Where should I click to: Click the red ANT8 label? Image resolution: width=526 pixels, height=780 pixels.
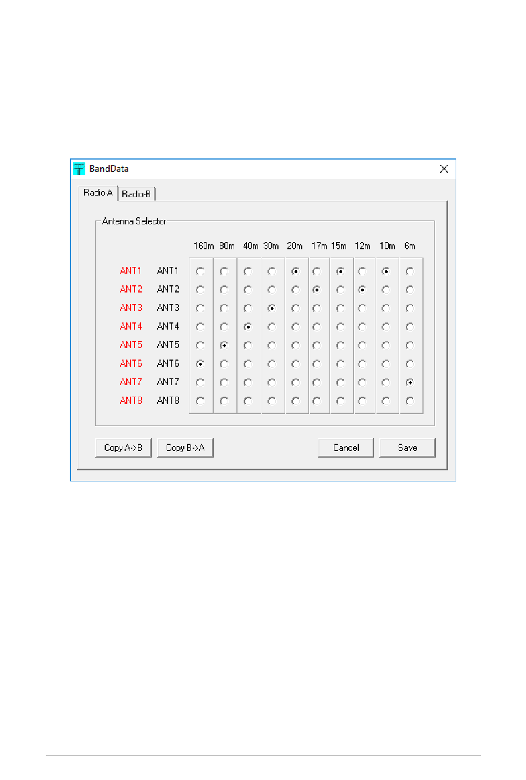pyautogui.click(x=131, y=400)
